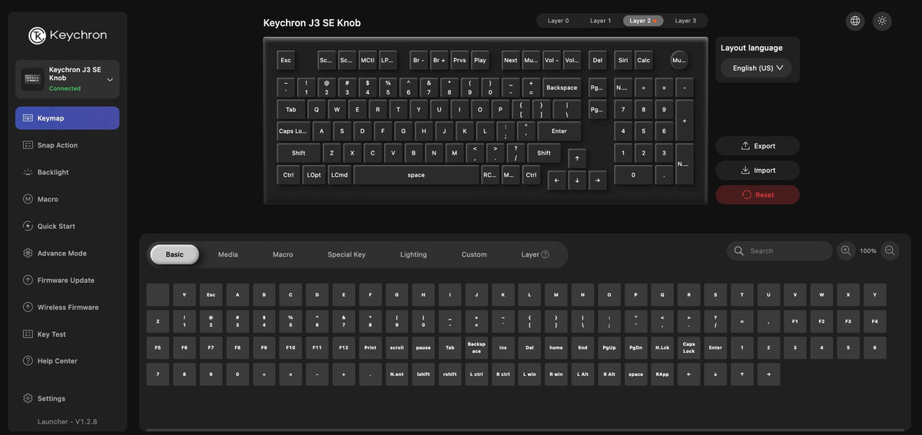Screen dimensions: 922x435
Task: Choose the blank empty keycode tile
Action: click(158, 294)
